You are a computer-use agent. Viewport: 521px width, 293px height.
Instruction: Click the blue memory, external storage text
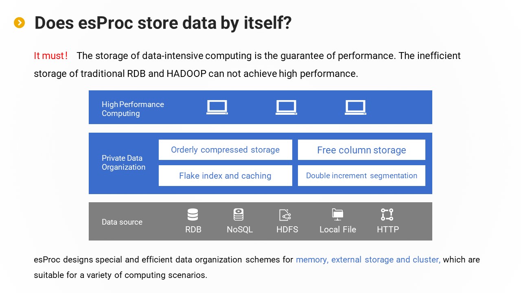tap(368, 260)
